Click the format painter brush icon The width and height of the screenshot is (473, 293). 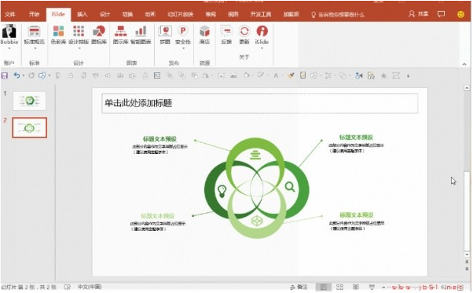pos(291,75)
